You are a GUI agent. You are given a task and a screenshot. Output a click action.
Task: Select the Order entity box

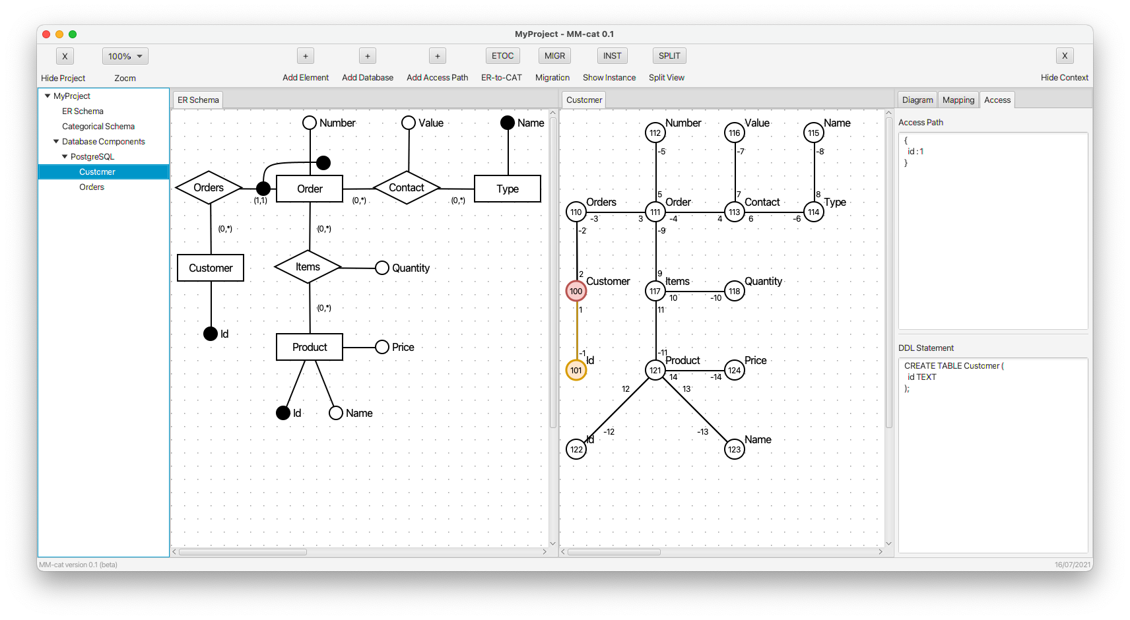(310, 189)
